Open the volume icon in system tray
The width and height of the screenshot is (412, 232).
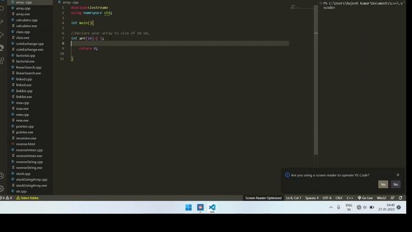coord(365,208)
